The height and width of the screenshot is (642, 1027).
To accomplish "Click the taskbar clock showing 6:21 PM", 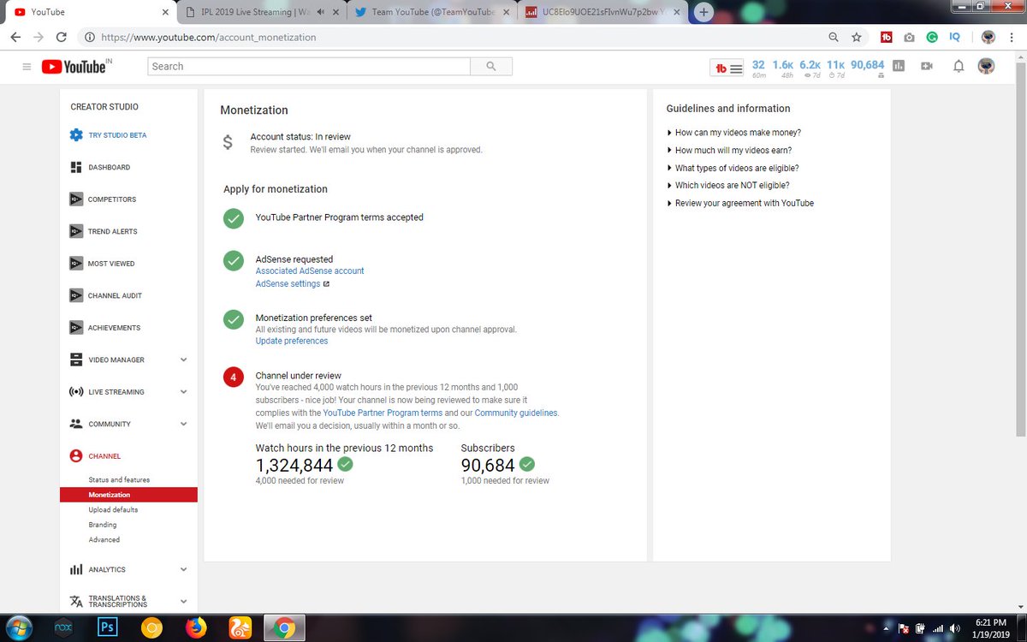I will coord(993,627).
